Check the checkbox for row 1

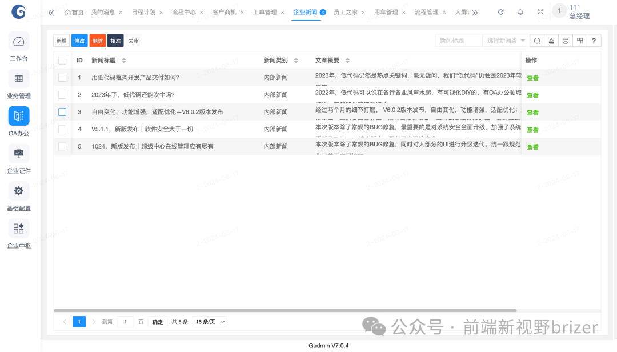coord(63,77)
